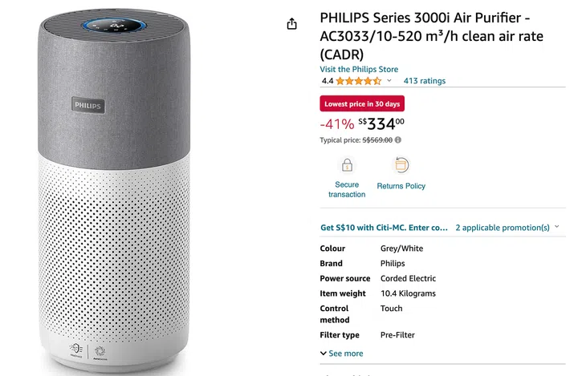
Task: Open the rating breakdown chevron after the stars
Action: pyautogui.click(x=389, y=81)
